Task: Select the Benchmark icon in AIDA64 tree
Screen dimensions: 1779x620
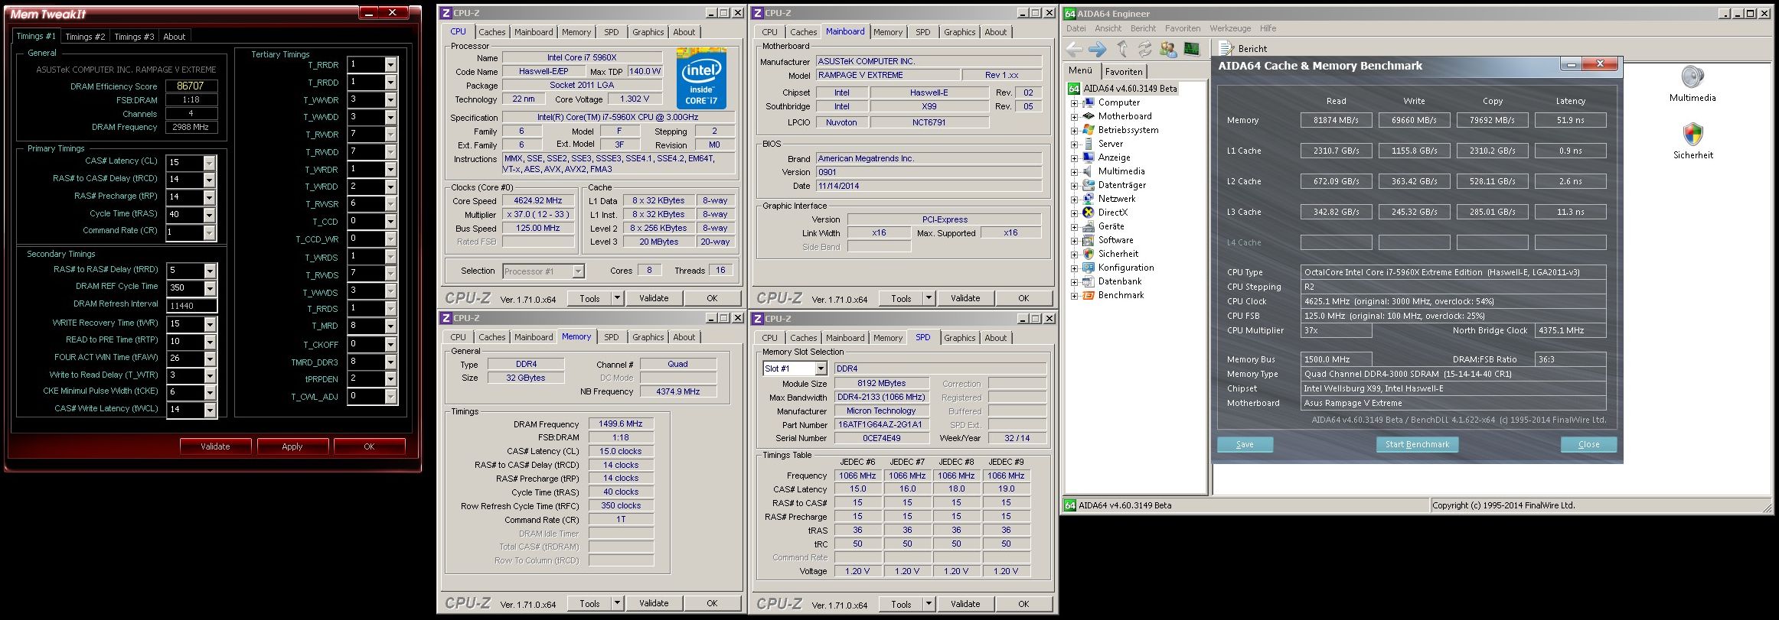Action: [1088, 295]
